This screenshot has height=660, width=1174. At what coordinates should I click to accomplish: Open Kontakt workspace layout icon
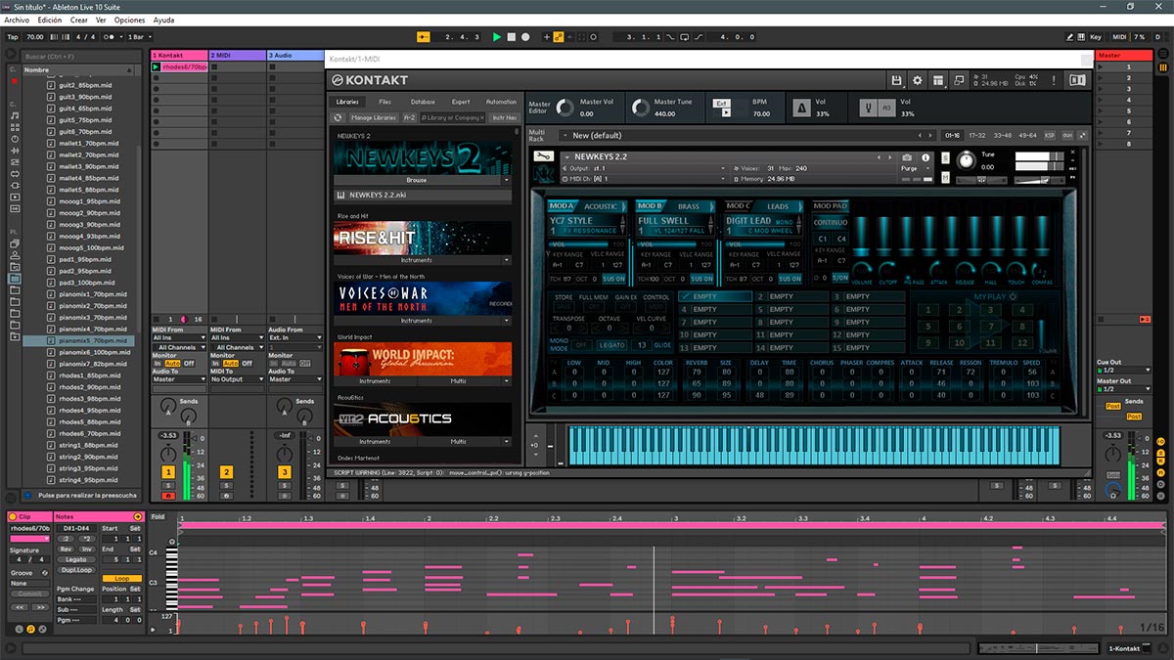point(938,80)
